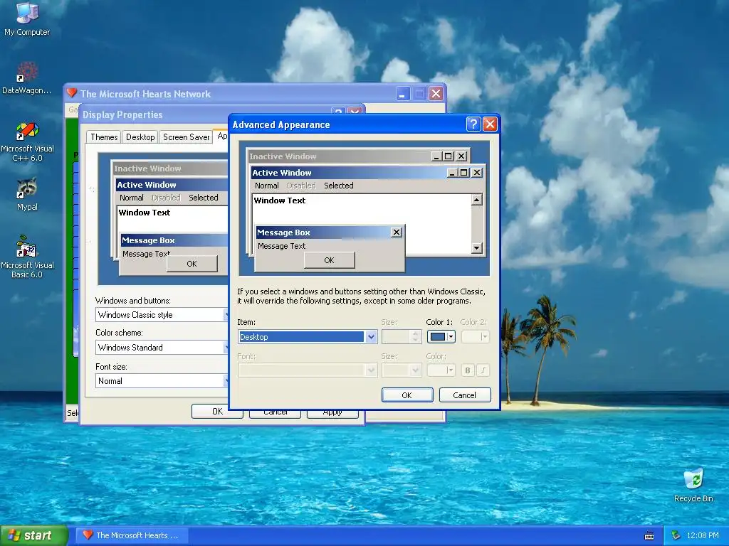Click Active Window close button in Advanced Appearance preview
This screenshot has width=729, height=546.
pyautogui.click(x=477, y=173)
